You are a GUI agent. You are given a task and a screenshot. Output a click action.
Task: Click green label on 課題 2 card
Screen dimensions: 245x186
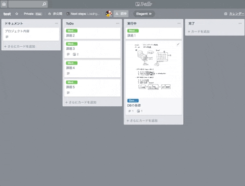(71, 30)
